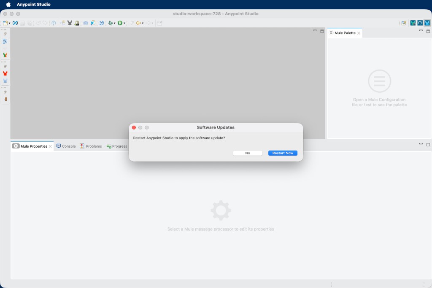Maximize the editor area

[x=322, y=31]
